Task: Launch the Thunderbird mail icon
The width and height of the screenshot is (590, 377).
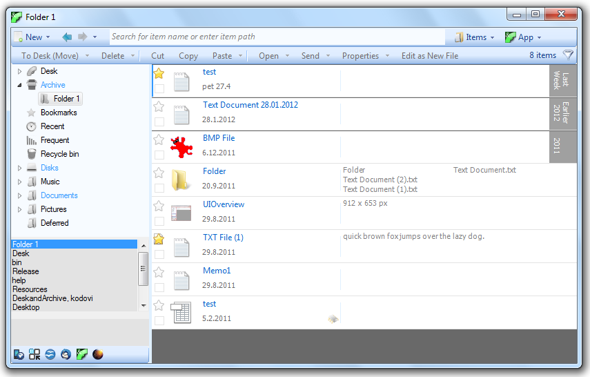Action: tap(66, 354)
